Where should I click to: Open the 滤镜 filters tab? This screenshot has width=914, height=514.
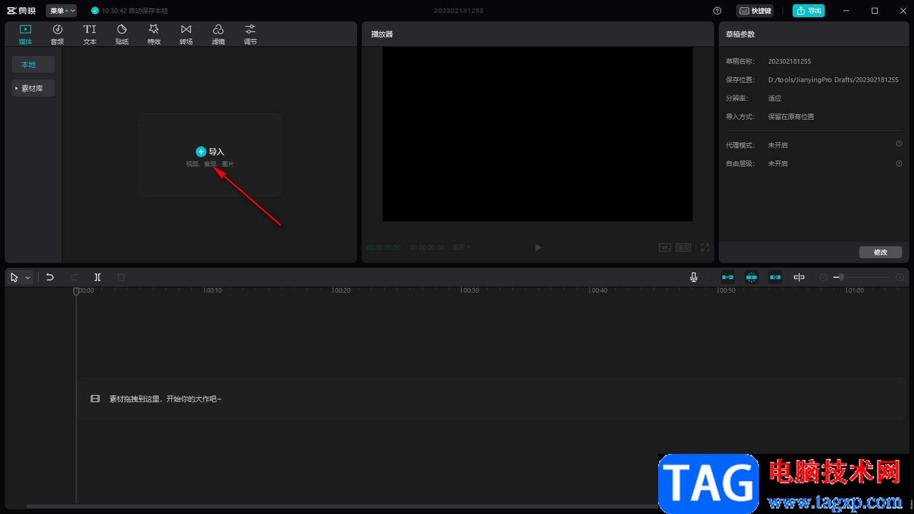click(218, 35)
